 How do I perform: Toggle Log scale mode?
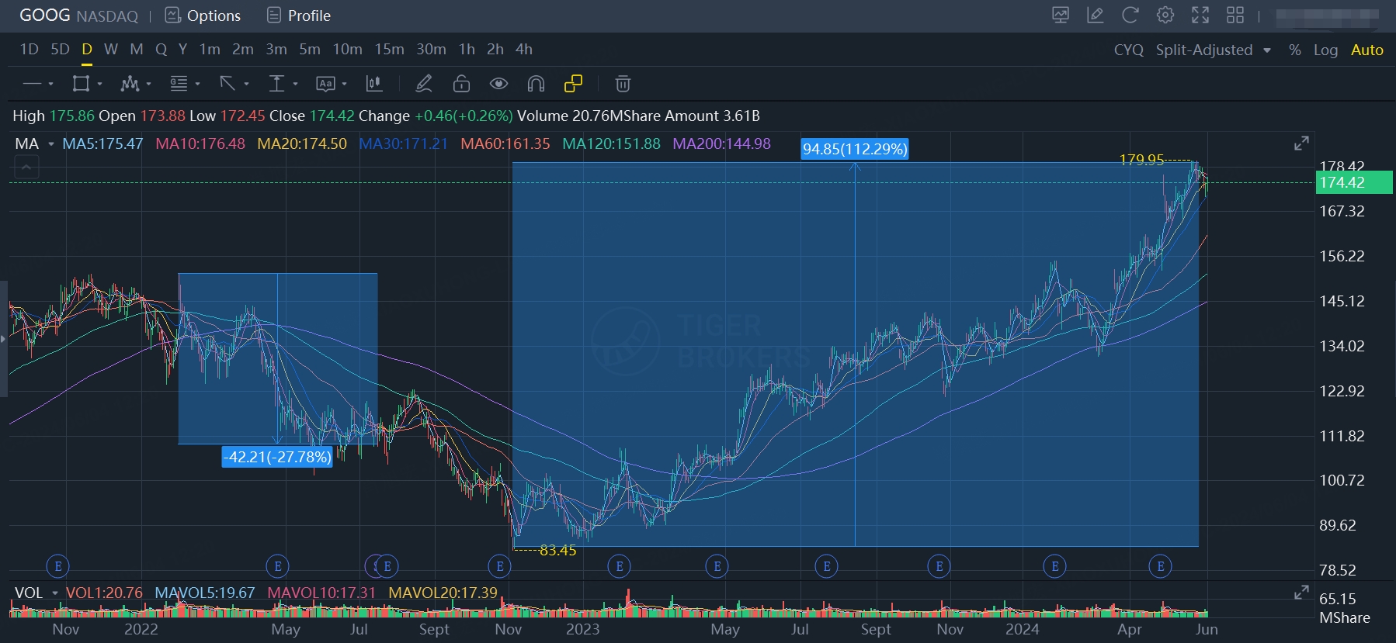point(1325,50)
